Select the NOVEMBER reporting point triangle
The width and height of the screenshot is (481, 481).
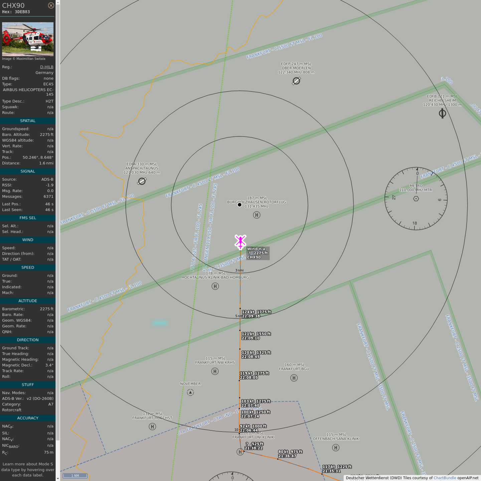(190, 392)
